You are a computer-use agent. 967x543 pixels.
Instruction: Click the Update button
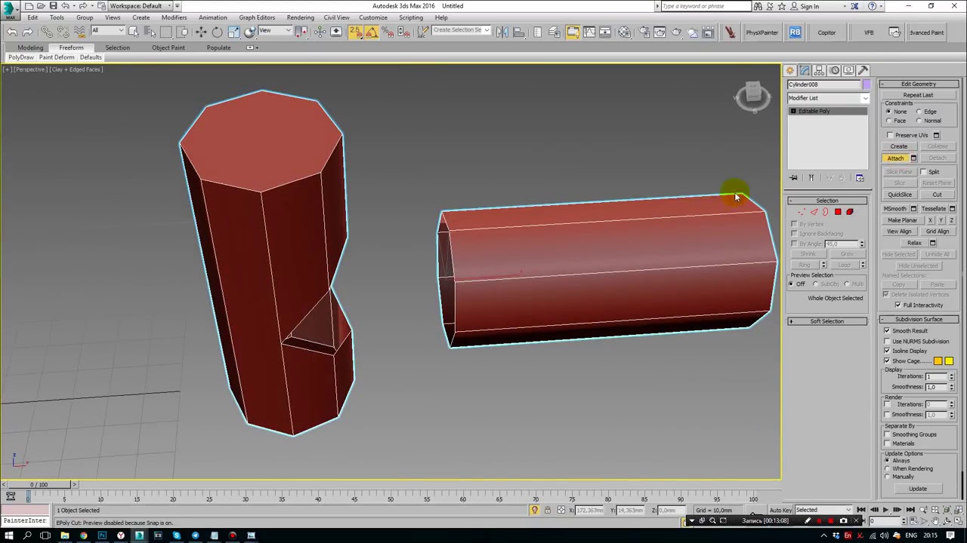918,489
